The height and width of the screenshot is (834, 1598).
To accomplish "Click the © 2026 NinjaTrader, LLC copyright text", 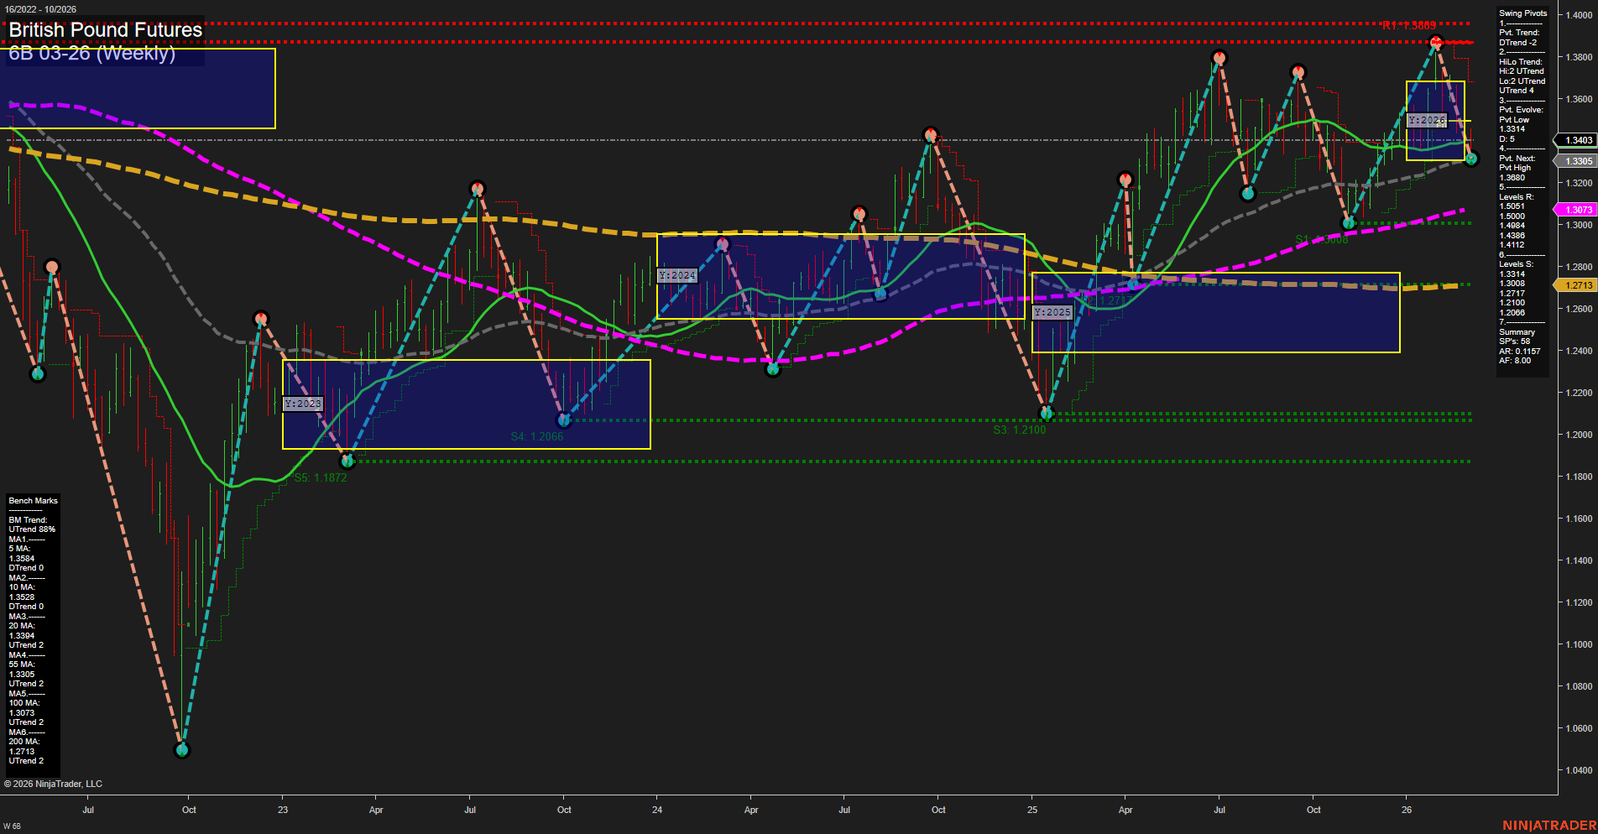I will [x=54, y=783].
